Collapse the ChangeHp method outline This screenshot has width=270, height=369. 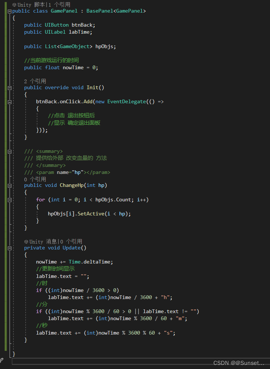click(9, 186)
